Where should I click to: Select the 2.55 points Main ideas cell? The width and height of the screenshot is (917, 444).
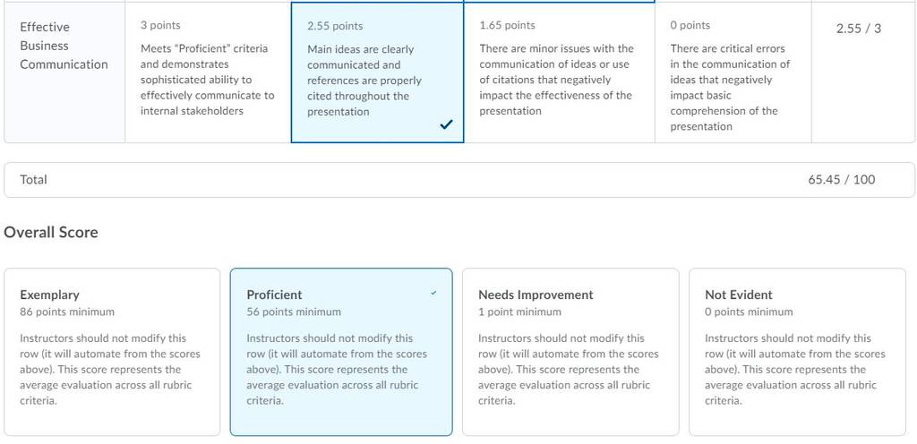pos(377,72)
